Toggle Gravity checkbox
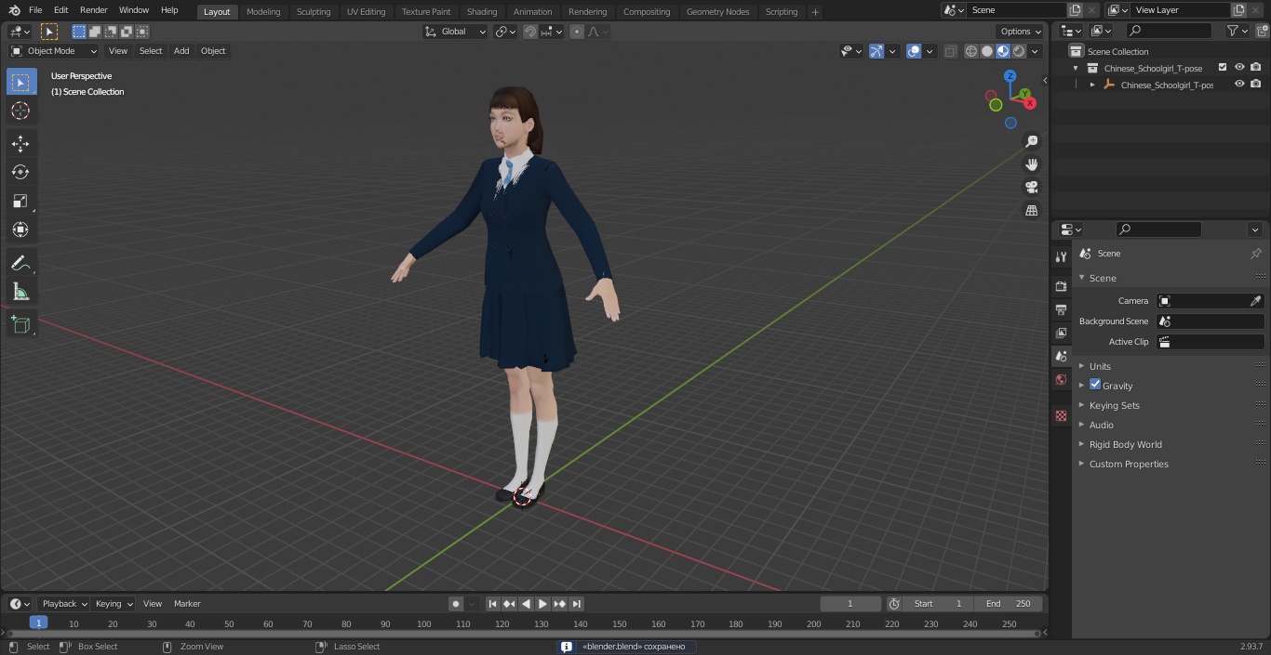The image size is (1271, 655). pos(1095,385)
